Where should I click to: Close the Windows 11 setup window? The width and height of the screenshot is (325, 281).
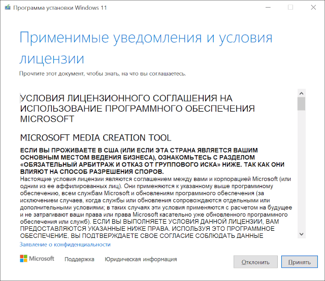pos(313,8)
